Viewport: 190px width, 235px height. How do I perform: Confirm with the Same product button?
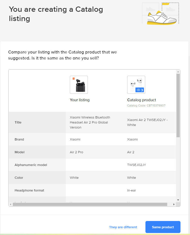[x=163, y=227]
